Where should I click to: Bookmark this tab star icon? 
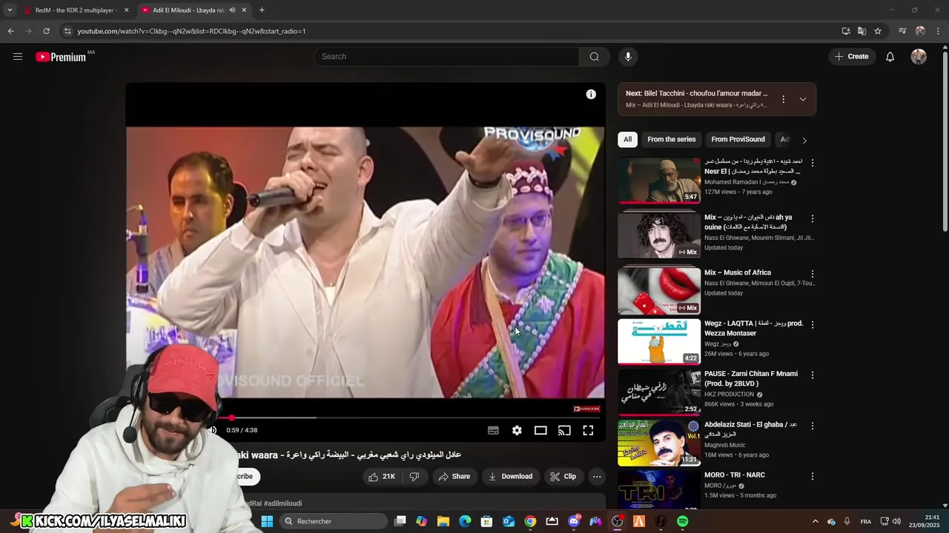[878, 31]
